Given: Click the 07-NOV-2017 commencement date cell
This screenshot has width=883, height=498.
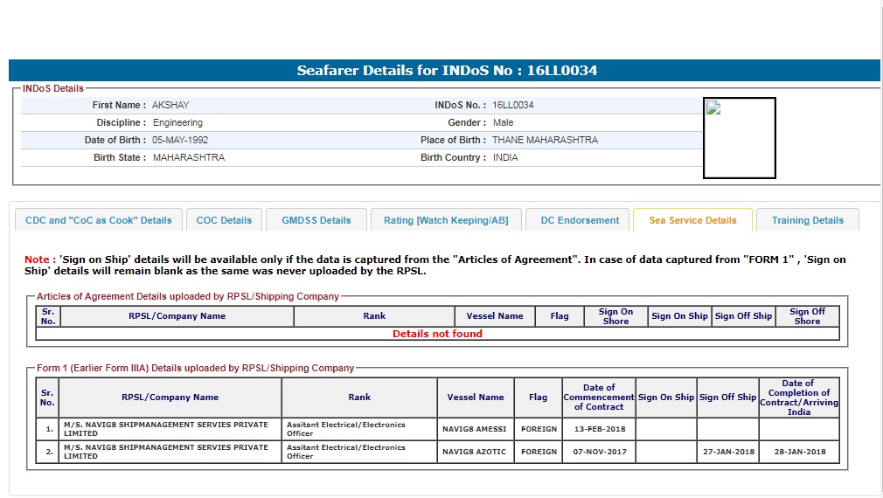Looking at the screenshot, I should point(599,452).
